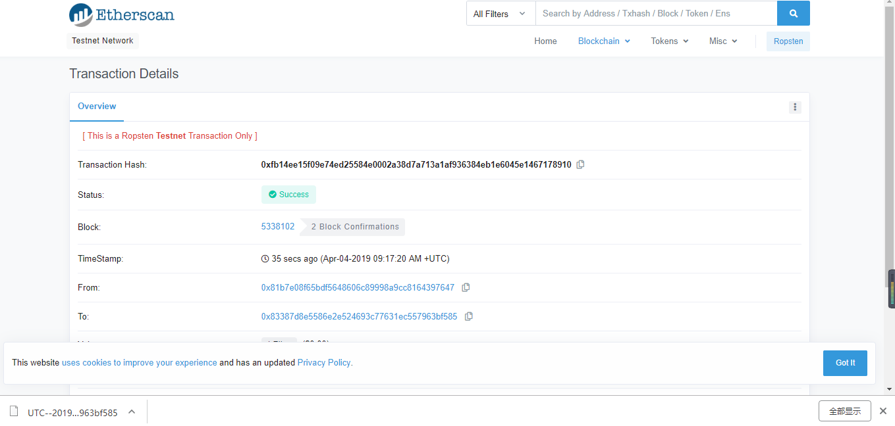The image size is (895, 426).
Task: Open options arrow for downloaded UTC file
Action: click(132, 412)
